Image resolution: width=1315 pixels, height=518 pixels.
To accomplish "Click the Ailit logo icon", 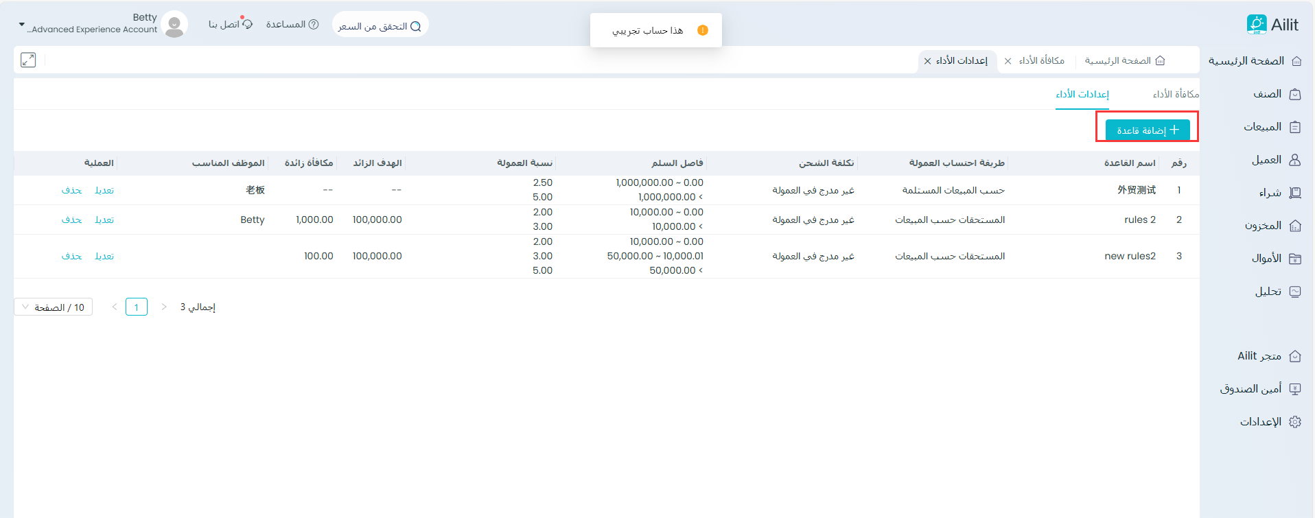I will coord(1256,25).
